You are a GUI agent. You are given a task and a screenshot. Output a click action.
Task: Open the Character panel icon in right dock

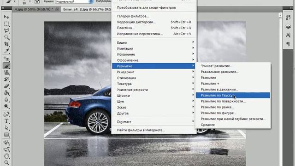tap(288, 35)
